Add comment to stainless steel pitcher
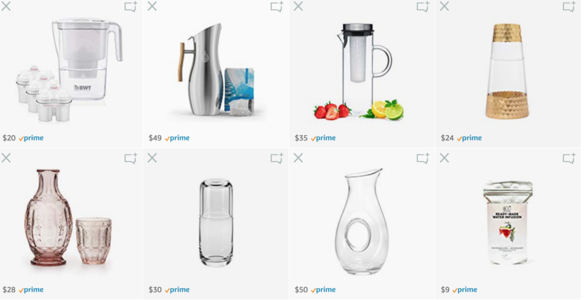This screenshot has height=300, width=585. 277,7
